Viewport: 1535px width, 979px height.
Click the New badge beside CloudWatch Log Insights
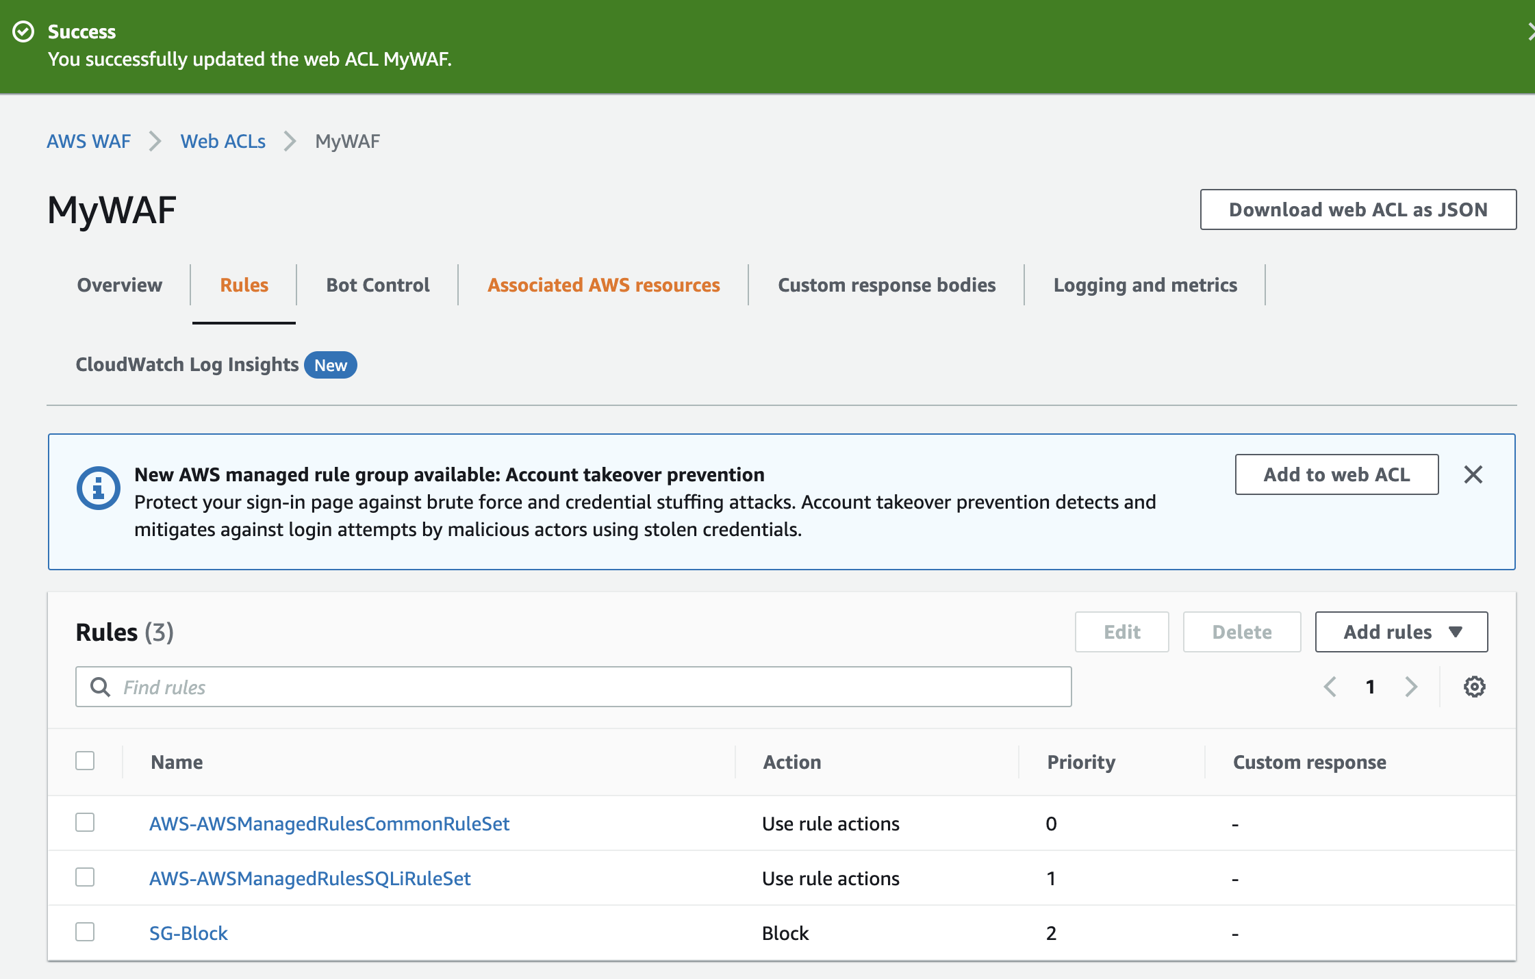click(331, 365)
